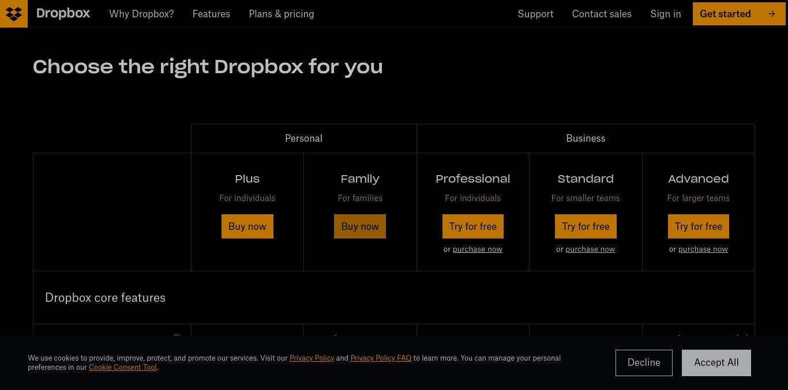Try Advanced plan for free
This screenshot has height=390, width=788.
[x=699, y=226]
